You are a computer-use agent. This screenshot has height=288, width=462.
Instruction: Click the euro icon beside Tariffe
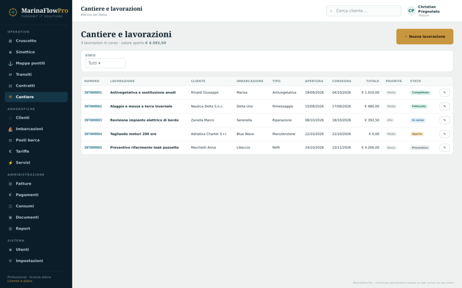[x=10, y=151]
